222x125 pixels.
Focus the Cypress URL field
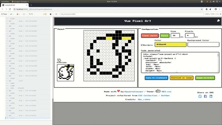point(131,14)
